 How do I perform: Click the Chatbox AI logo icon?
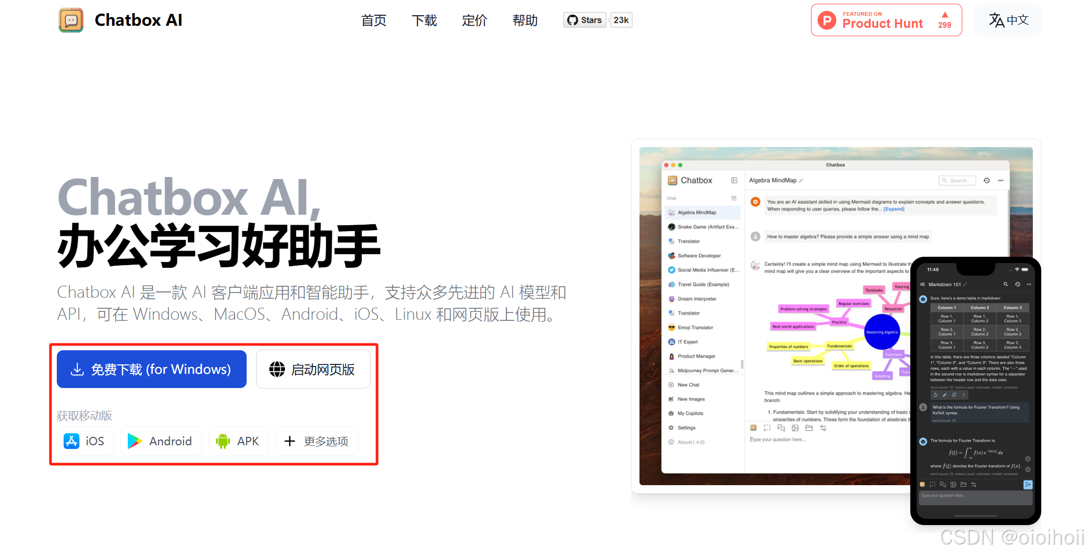pos(71,20)
